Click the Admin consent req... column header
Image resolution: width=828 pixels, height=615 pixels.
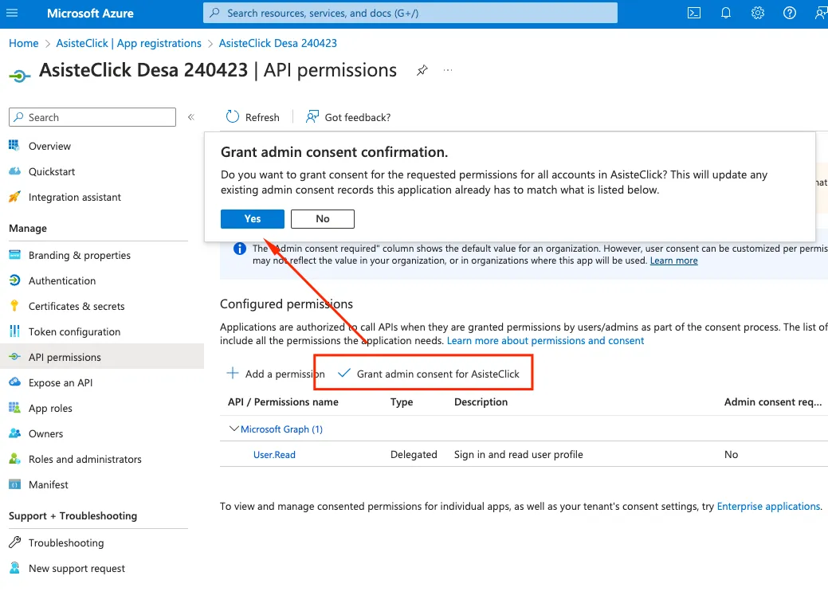(x=773, y=402)
